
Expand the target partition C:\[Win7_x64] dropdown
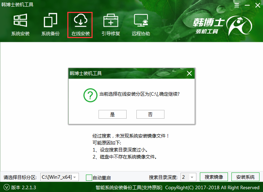click(60, 177)
